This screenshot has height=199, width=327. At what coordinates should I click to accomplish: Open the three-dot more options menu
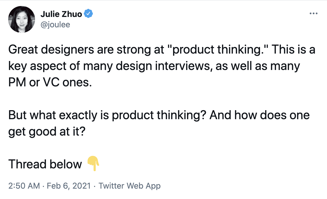point(313,14)
